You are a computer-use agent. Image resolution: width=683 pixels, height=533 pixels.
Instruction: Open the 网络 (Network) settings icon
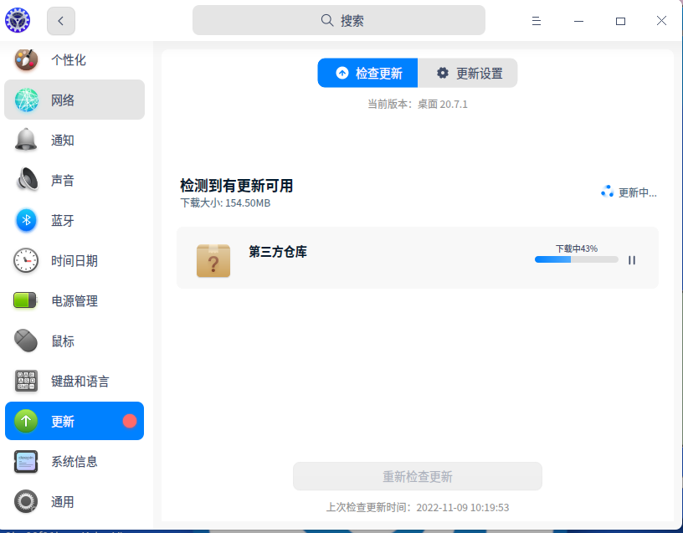pos(26,100)
